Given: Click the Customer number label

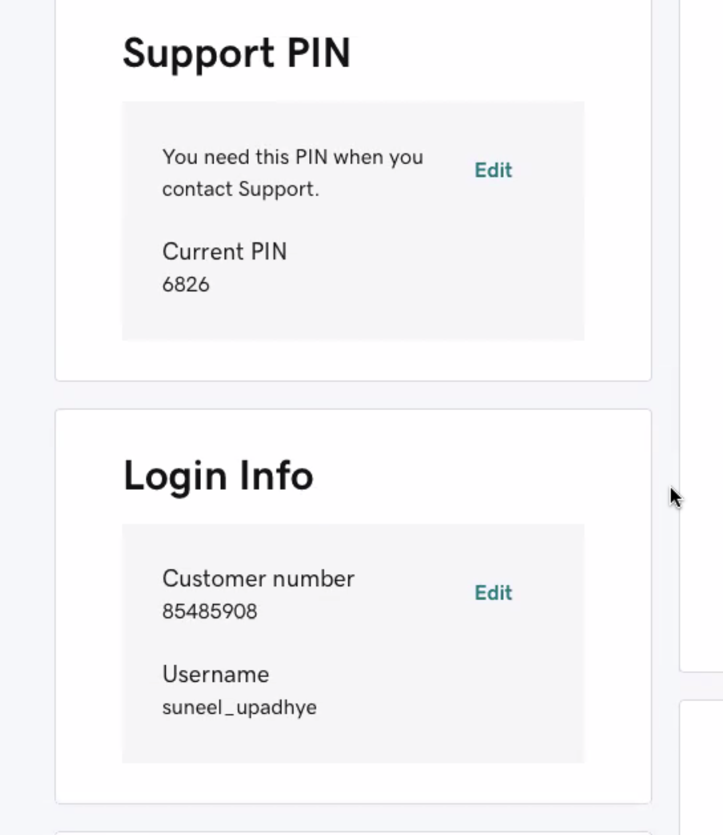Looking at the screenshot, I should pyautogui.click(x=258, y=579).
